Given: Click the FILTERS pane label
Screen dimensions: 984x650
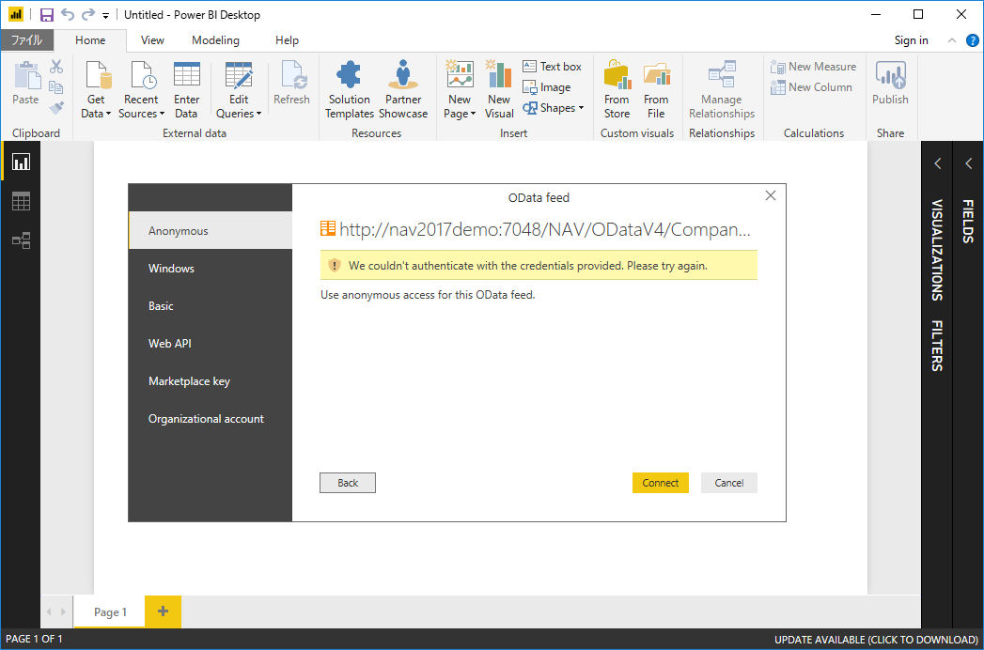Looking at the screenshot, I should 937,346.
